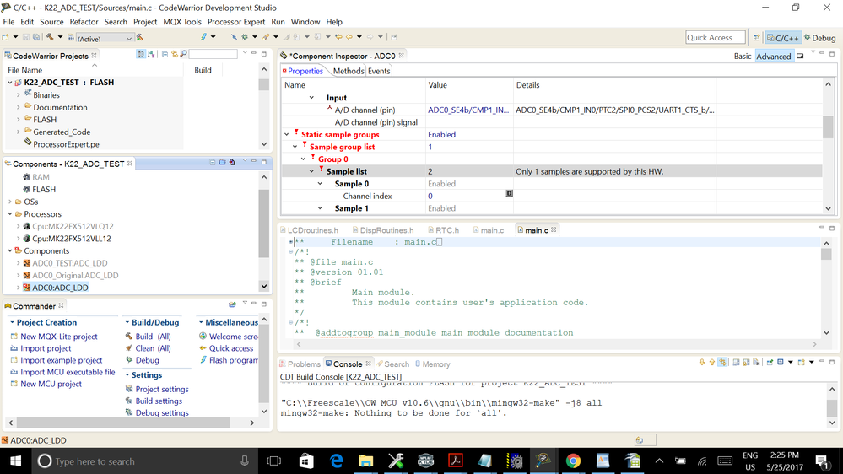This screenshot has width=843, height=474.
Task: Switch to the Methods tab
Action: (x=348, y=71)
